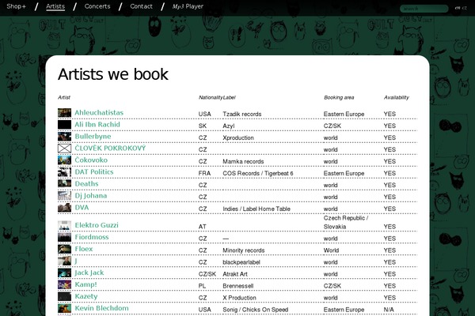Viewport: 475px width, 316px height.
Task: Select 'Minority records' label cell
Action: pos(244,250)
